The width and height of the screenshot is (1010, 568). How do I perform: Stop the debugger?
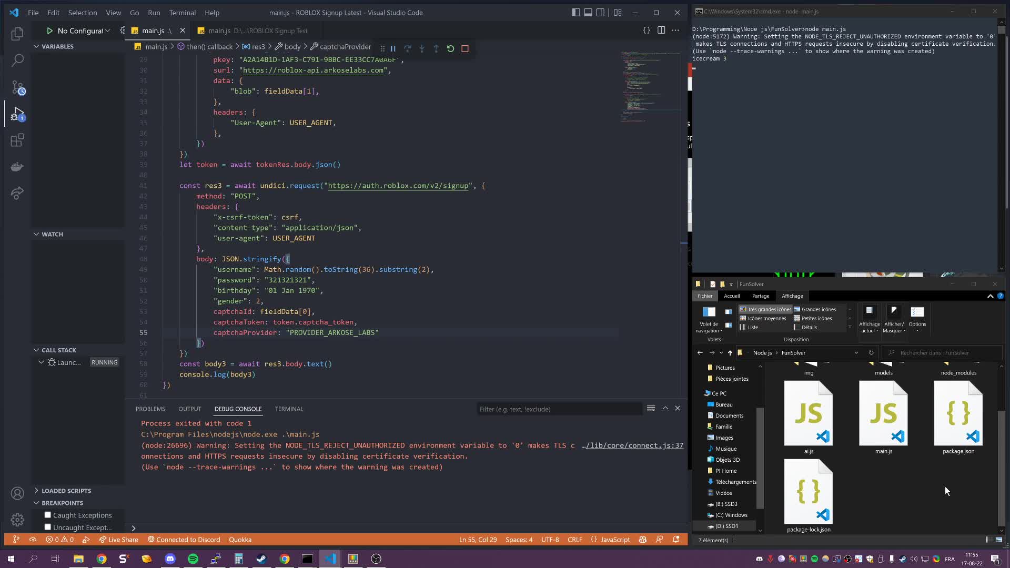pyautogui.click(x=465, y=48)
